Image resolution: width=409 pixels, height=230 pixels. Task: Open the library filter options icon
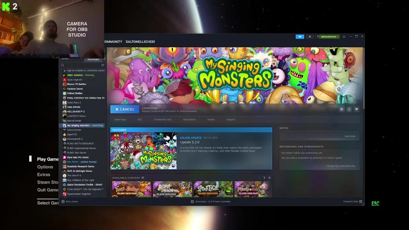(x=103, y=65)
